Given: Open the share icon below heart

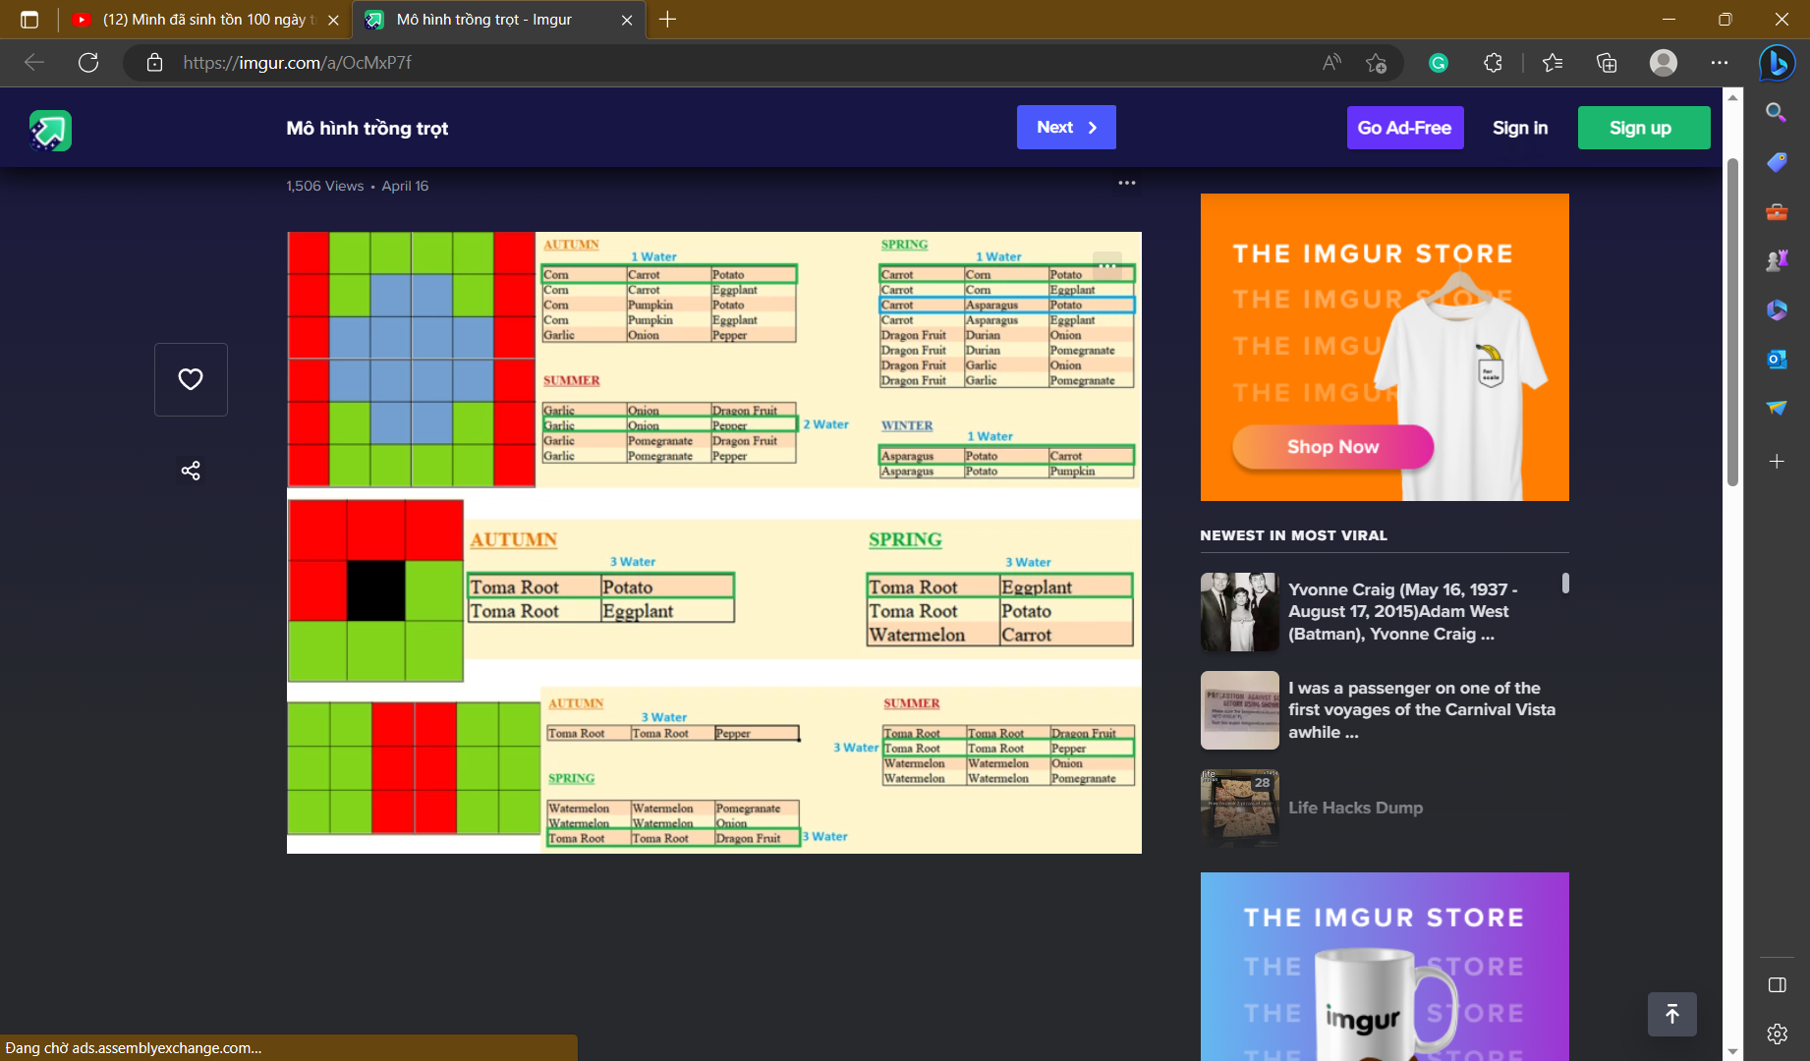Looking at the screenshot, I should (191, 471).
